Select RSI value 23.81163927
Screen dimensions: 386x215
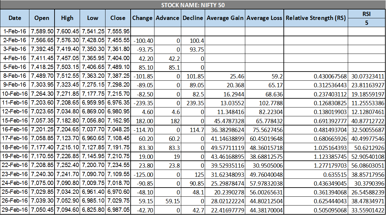pyautogui.click(x=367, y=85)
